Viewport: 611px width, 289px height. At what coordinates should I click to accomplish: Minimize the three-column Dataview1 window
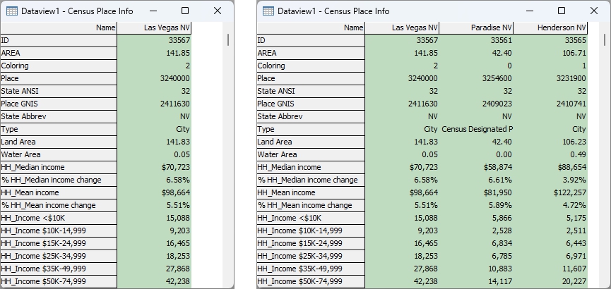(529, 11)
